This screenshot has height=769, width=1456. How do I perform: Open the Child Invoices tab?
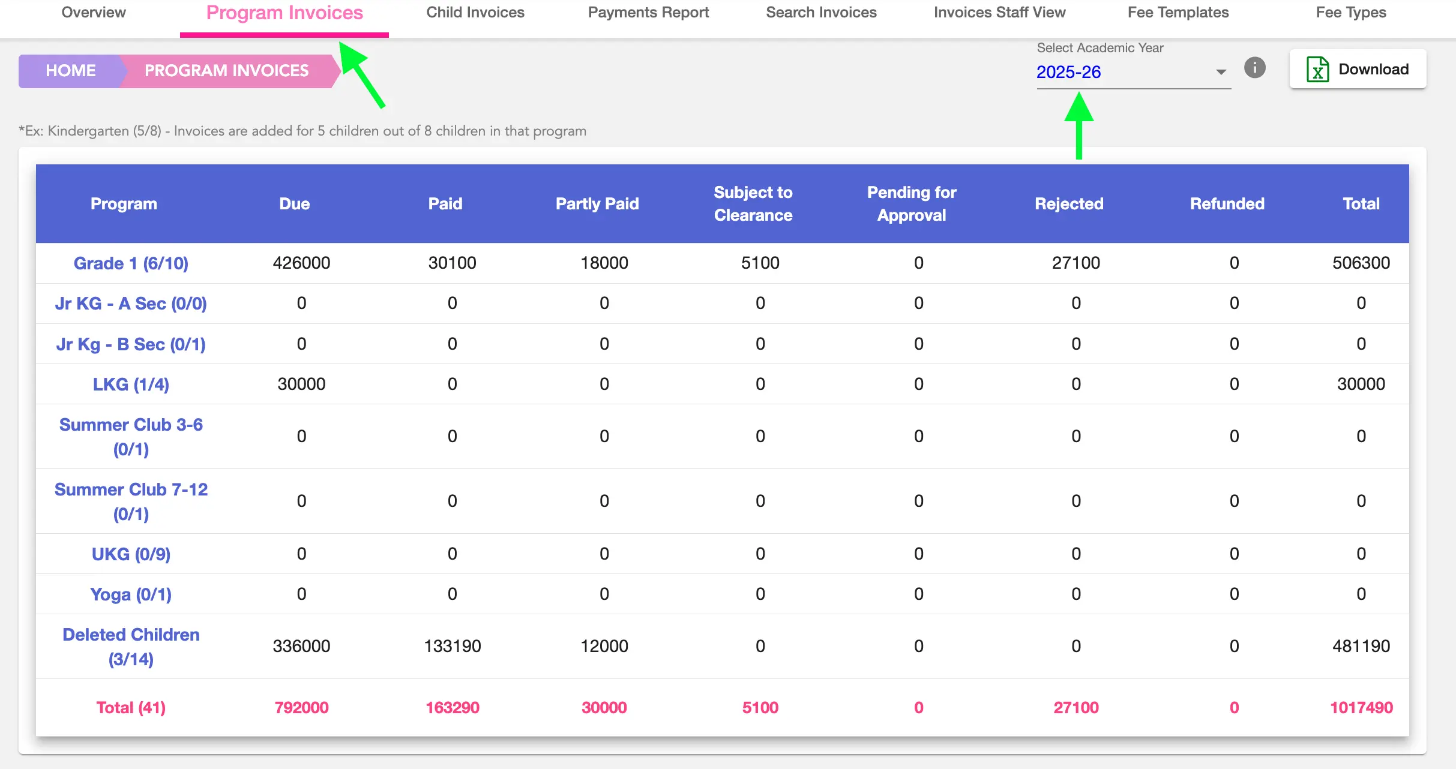475,13
